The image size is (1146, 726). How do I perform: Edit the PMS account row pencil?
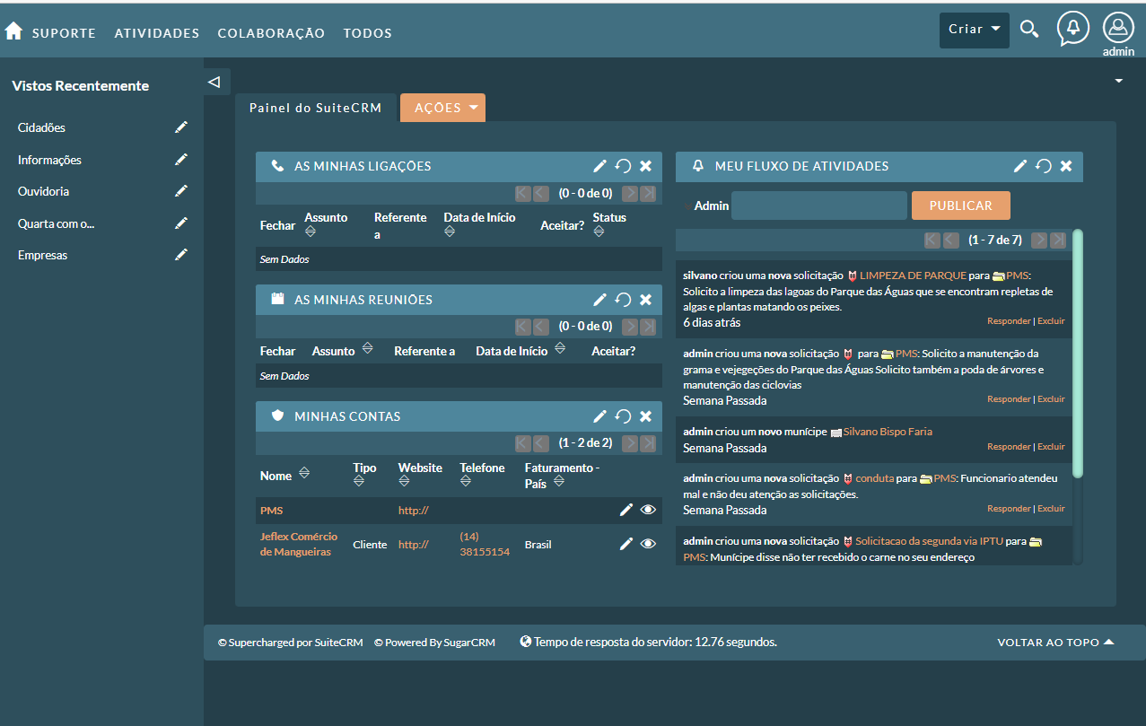tap(626, 510)
